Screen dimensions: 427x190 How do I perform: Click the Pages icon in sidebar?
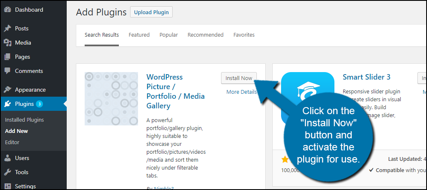[x=8, y=57]
